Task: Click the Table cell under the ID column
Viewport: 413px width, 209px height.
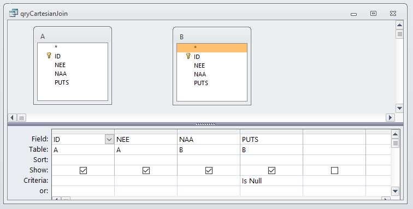Action: click(x=83, y=150)
